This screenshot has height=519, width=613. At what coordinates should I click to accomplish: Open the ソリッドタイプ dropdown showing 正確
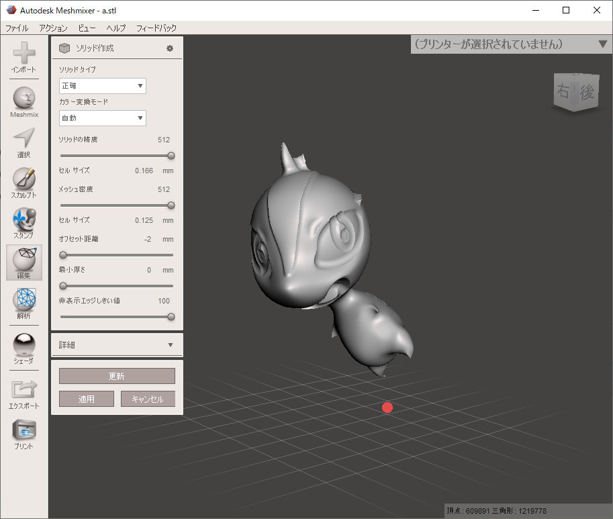click(103, 86)
